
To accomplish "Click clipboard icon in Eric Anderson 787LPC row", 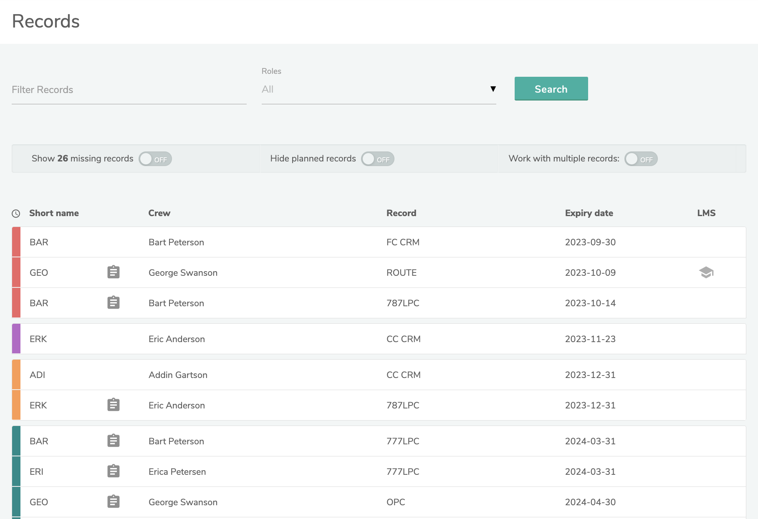I will [x=114, y=405].
